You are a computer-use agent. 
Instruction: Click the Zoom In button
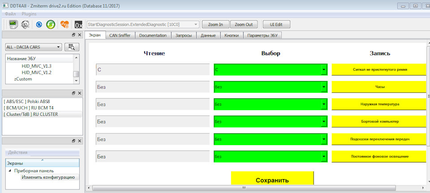coord(215,24)
